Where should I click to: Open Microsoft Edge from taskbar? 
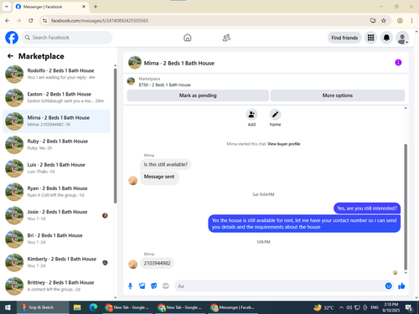[93, 307]
